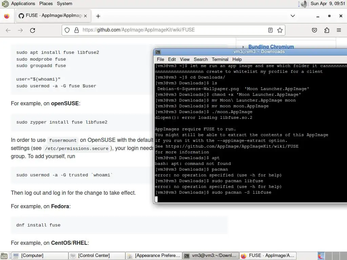This screenshot has height=260, width=347.
Task: Click 'sudo usermod -a -G trusted' code
Action: pos(64,175)
